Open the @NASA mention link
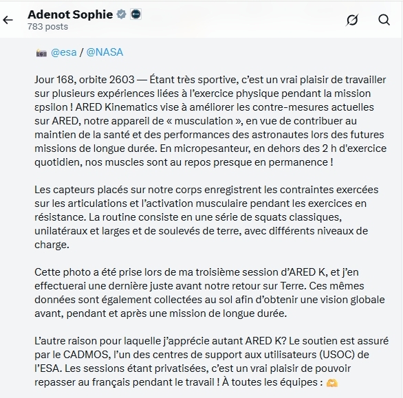Screen dimensions: 403x398 105,52
